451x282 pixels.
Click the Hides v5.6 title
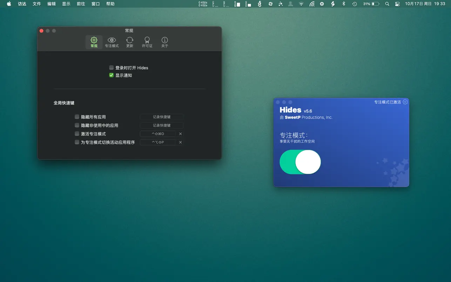tap(296, 110)
